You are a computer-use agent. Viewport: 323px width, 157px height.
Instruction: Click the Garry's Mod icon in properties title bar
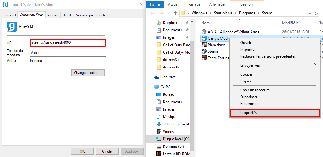(5, 4)
